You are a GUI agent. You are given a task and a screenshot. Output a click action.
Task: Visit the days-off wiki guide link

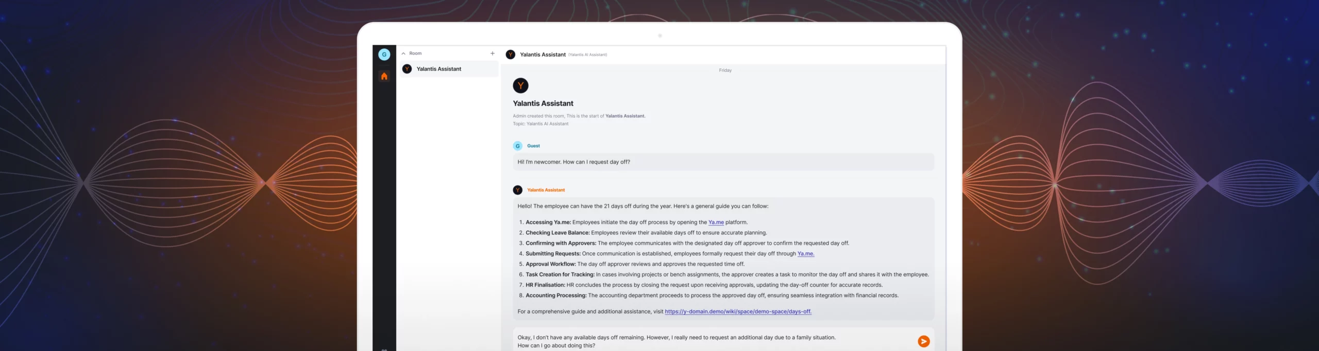[x=738, y=311]
